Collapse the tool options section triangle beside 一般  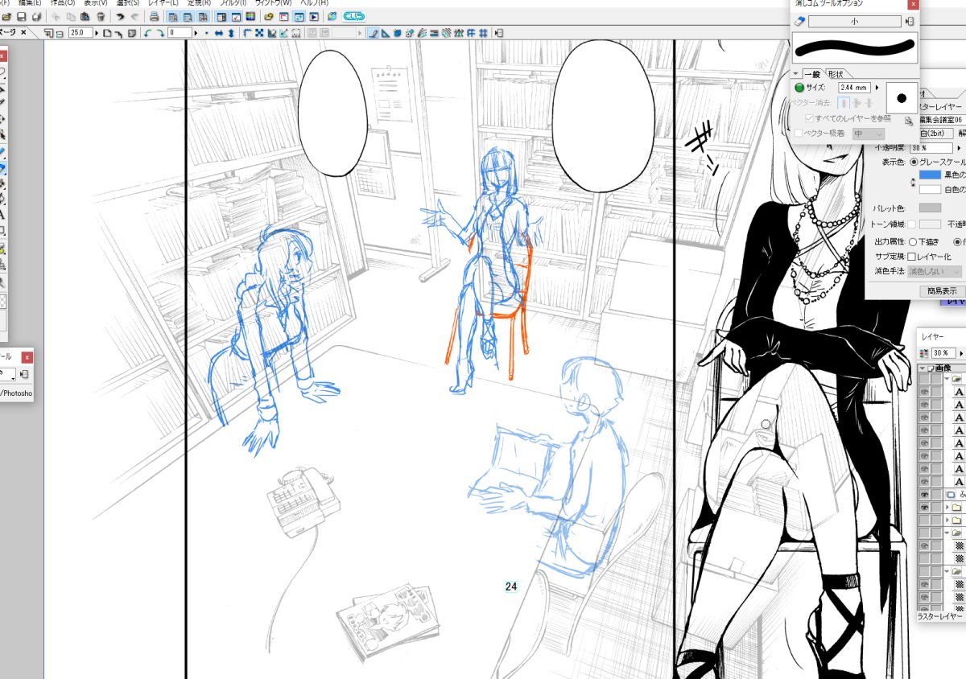coord(795,73)
